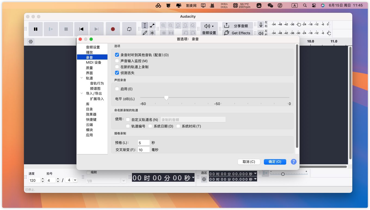
Task: Open the 音频设置 speaker dropdown
Action: pyautogui.click(x=209, y=26)
